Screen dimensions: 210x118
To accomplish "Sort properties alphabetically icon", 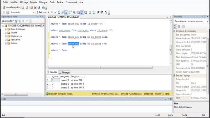I will (179, 26).
